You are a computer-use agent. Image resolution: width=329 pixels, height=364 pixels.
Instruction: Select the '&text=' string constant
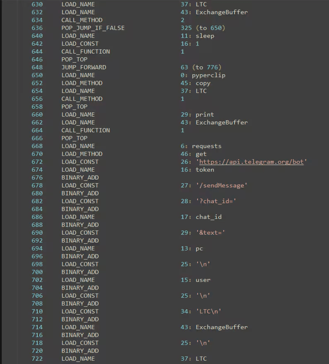coord(210,233)
